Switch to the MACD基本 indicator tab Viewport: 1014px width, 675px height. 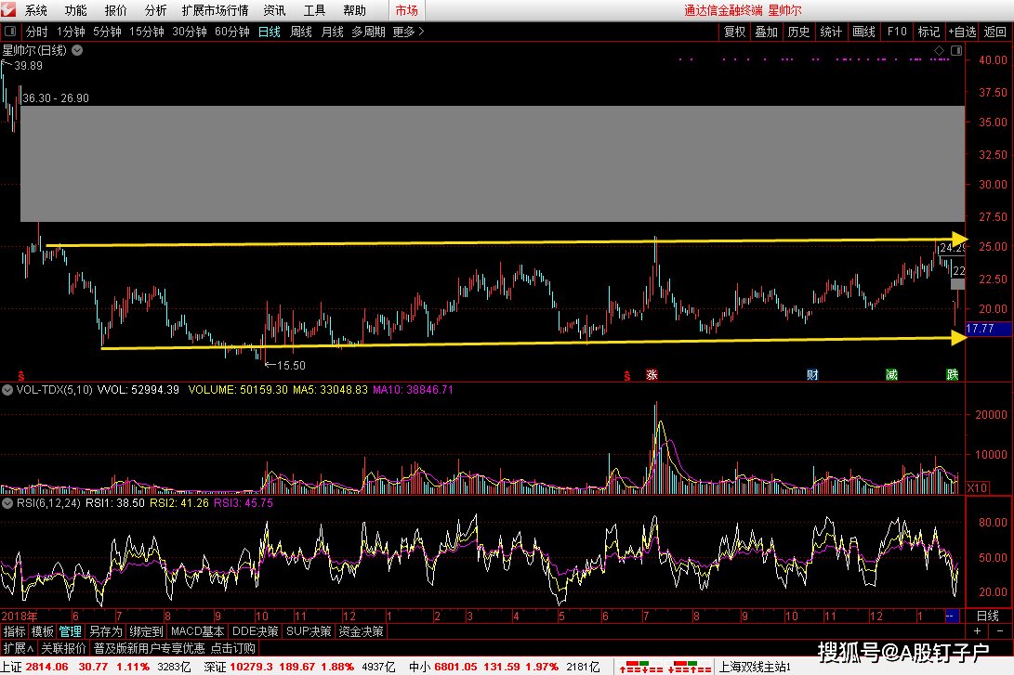[197, 631]
